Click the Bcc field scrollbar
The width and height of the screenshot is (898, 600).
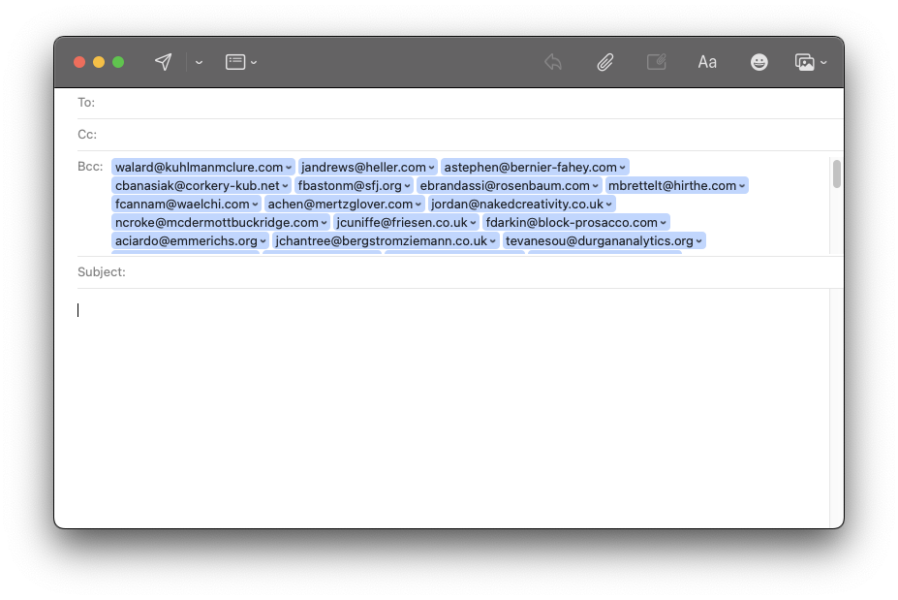point(836,174)
